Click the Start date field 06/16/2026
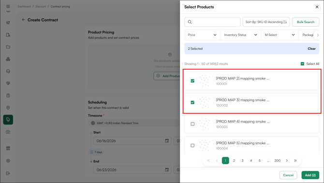 133,141
